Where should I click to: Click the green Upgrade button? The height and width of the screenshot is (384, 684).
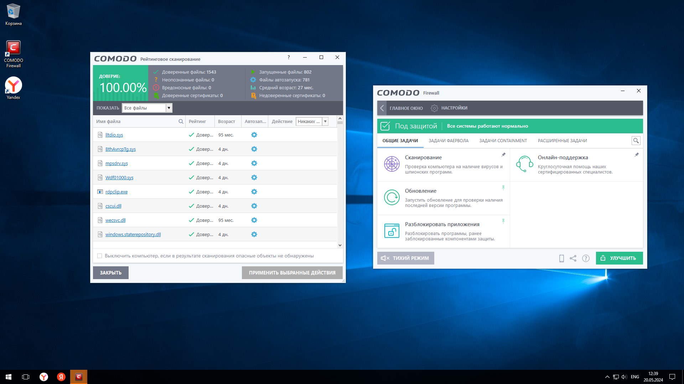[619, 258]
